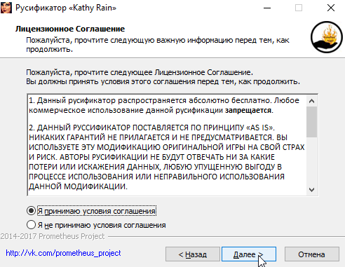Screen dimensions: 345x267
Task: Click the greyed-out maximize window button
Action: [x=299, y=8]
